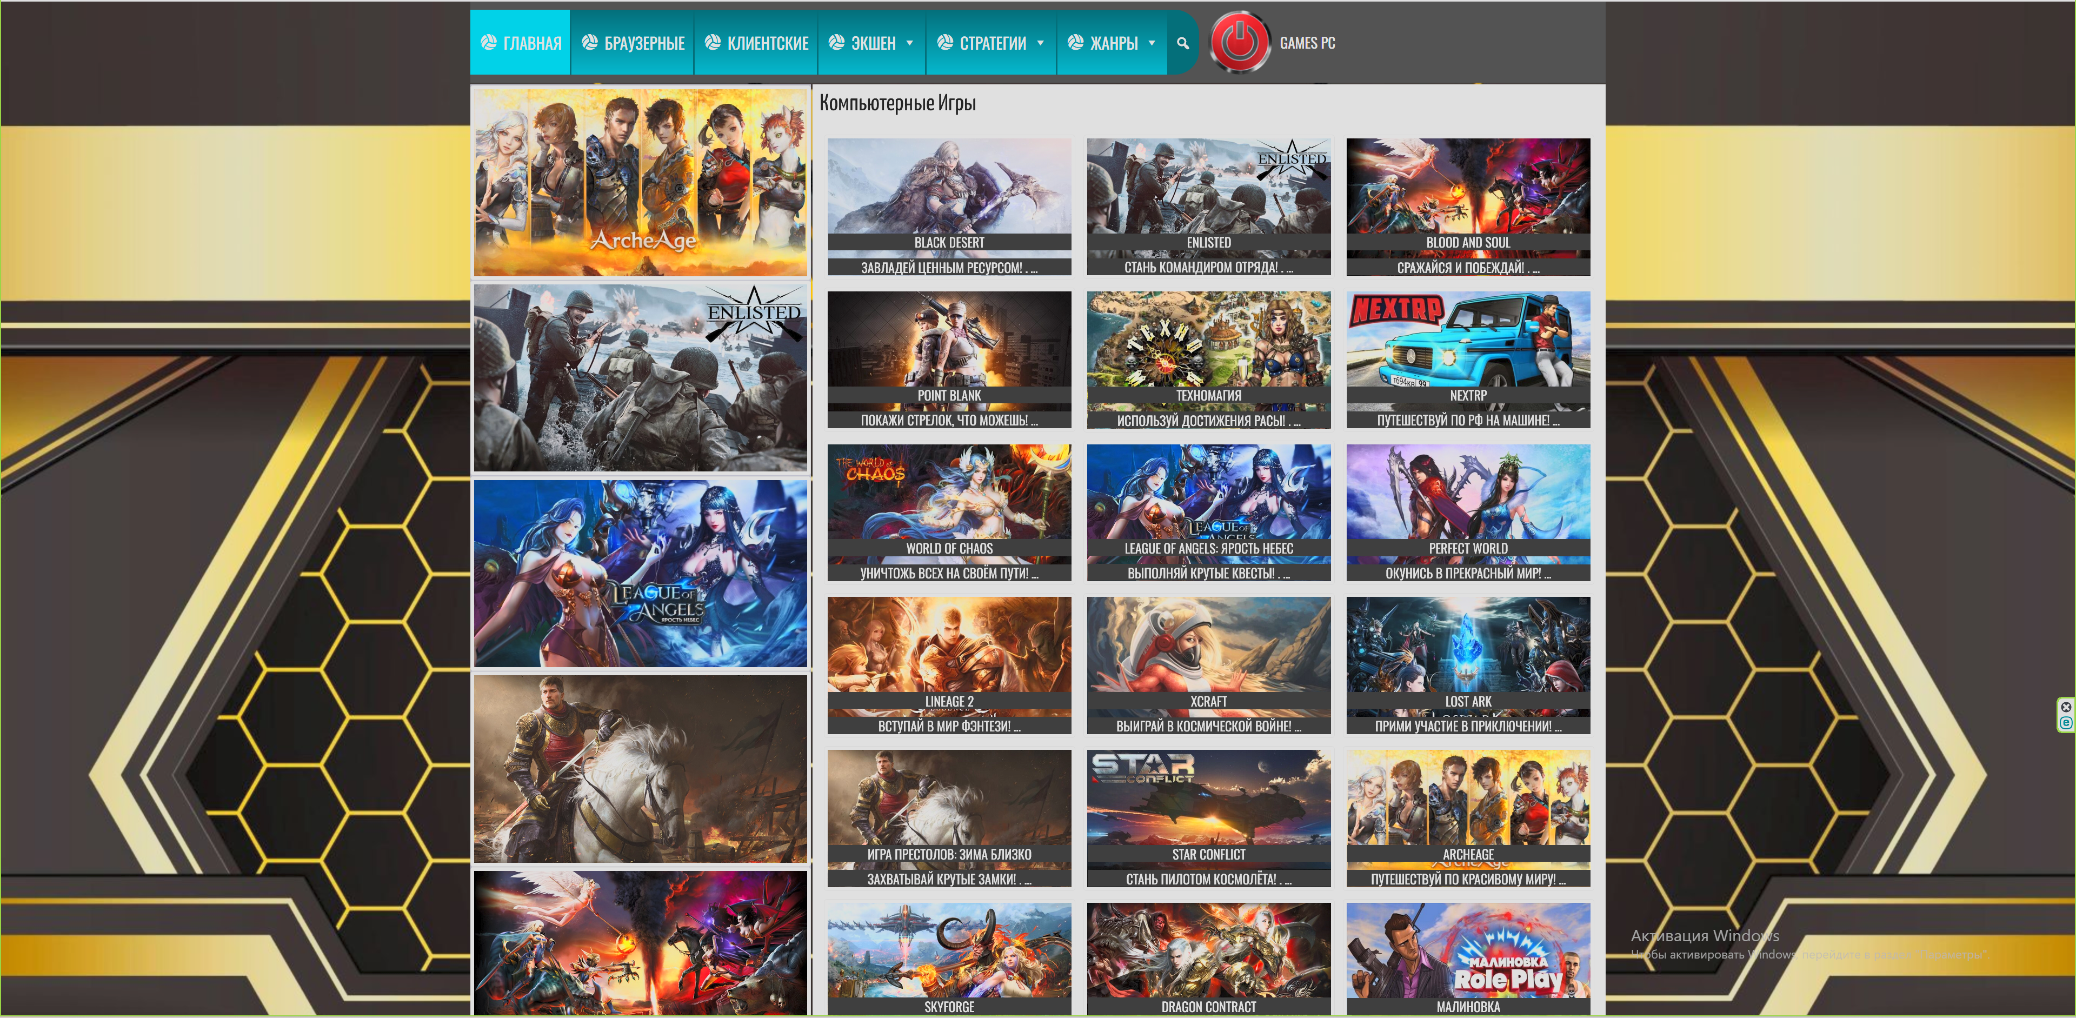Select the LOST ARK game title

pos(1468,701)
